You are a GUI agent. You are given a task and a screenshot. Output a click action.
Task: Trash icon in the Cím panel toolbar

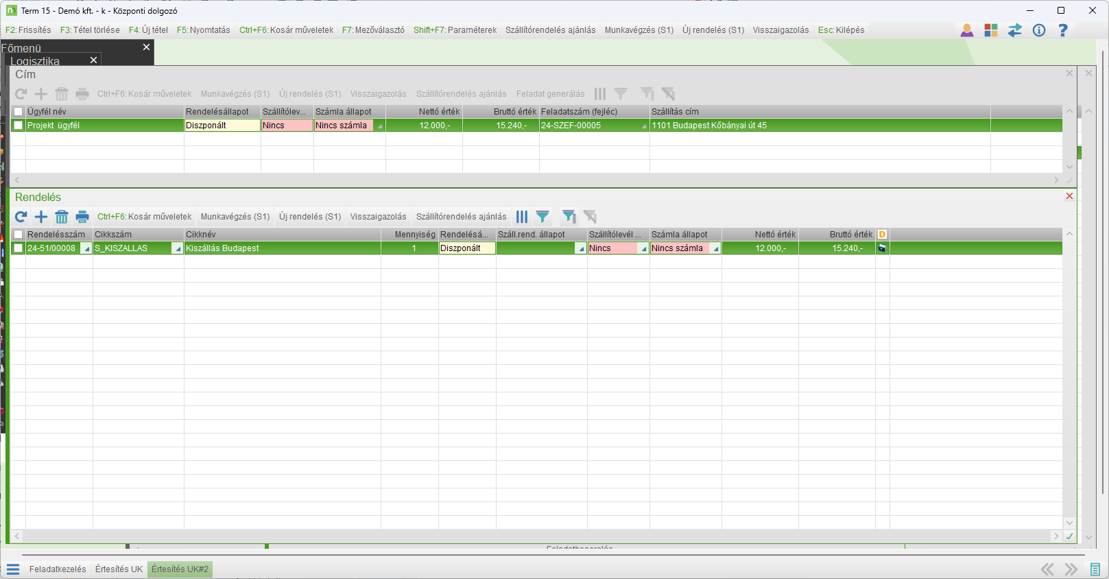pyautogui.click(x=62, y=94)
